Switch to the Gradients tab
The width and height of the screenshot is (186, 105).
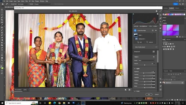click(171, 8)
